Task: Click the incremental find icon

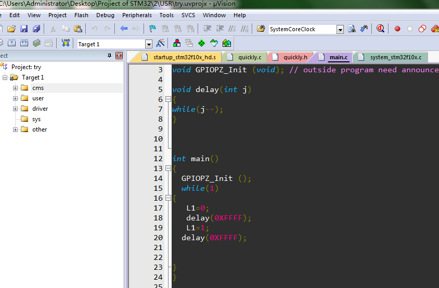Action: (x=364, y=29)
